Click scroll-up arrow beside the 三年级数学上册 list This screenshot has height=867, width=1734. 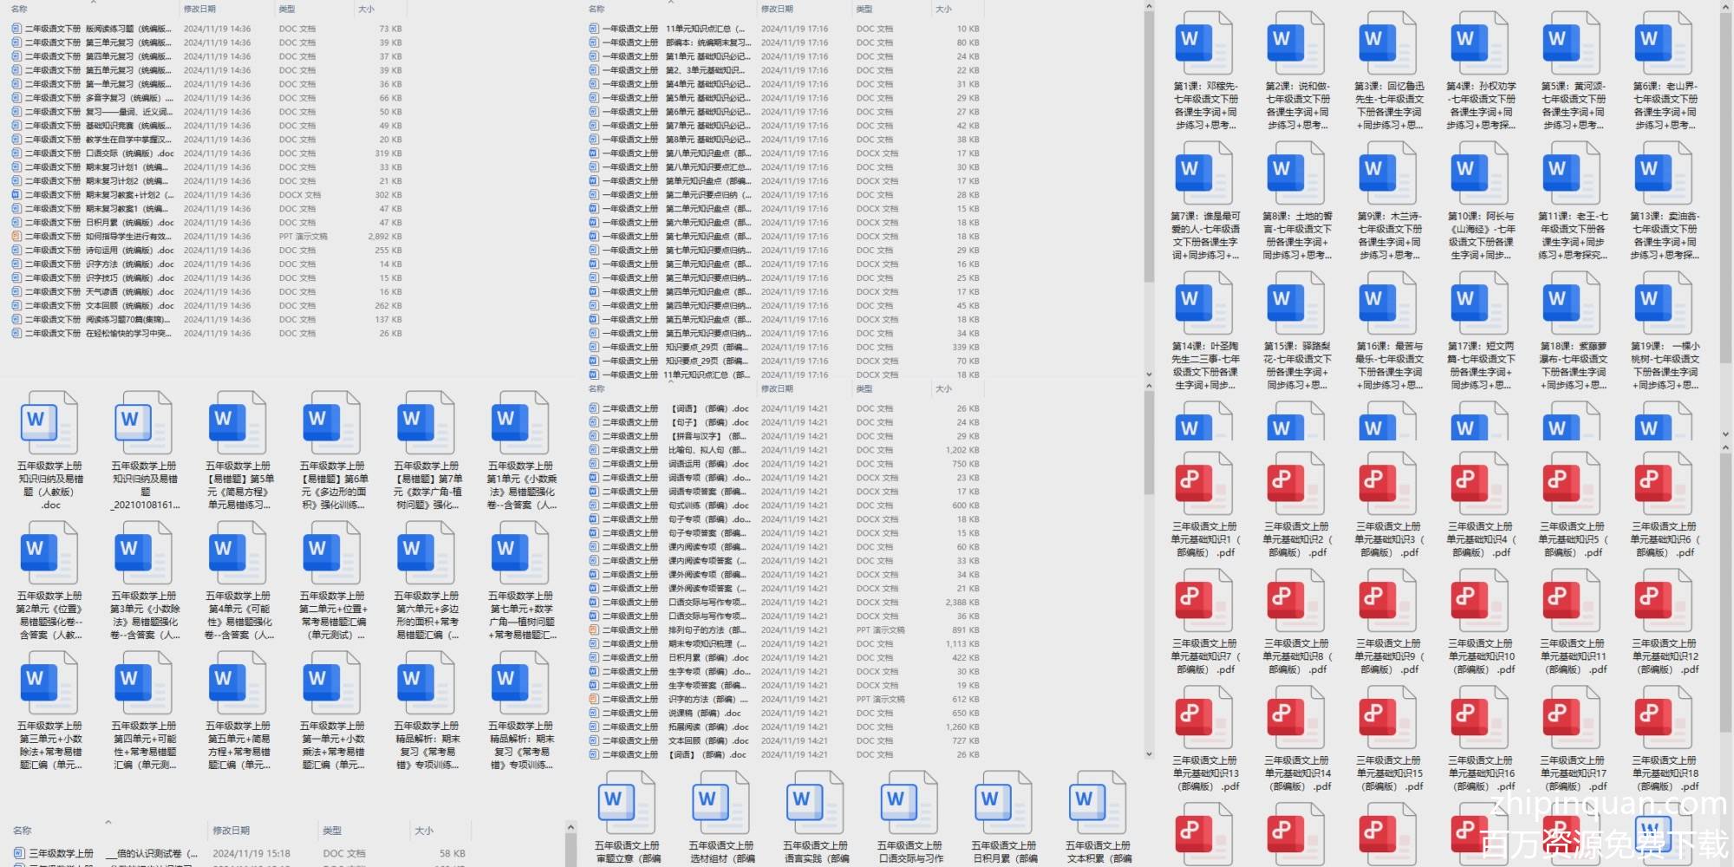(x=570, y=828)
